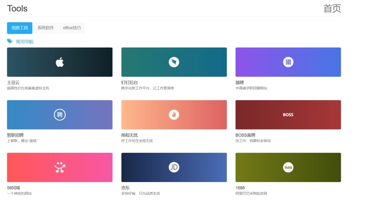Click description 找工作，我要和老板谈
The width and height of the screenshot is (367, 201).
point(253,141)
